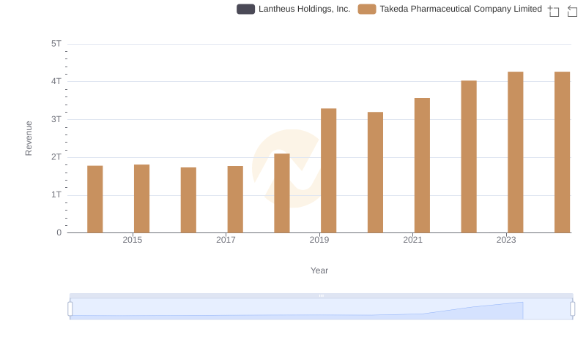Click the 0 y-axis label
Image resolution: width=586 pixels, height=337 pixels.
click(x=59, y=232)
